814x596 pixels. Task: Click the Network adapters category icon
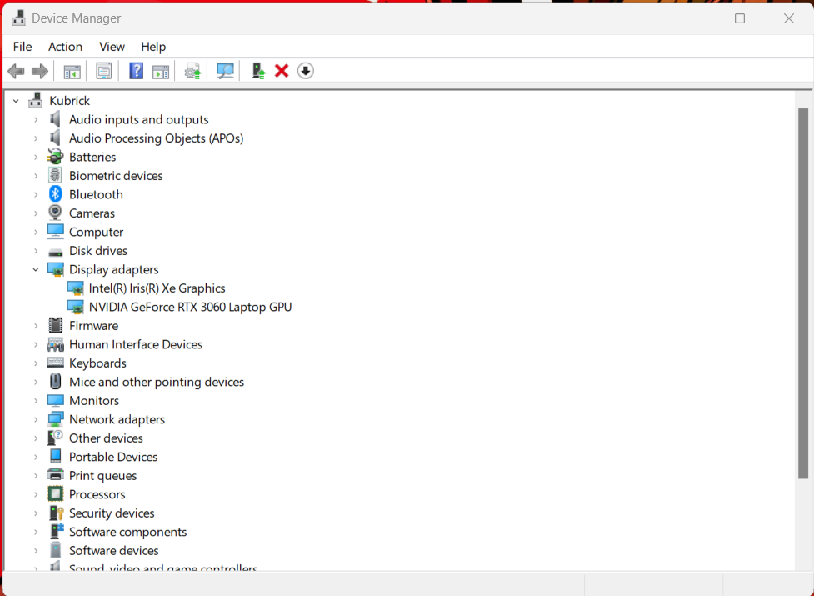point(56,419)
